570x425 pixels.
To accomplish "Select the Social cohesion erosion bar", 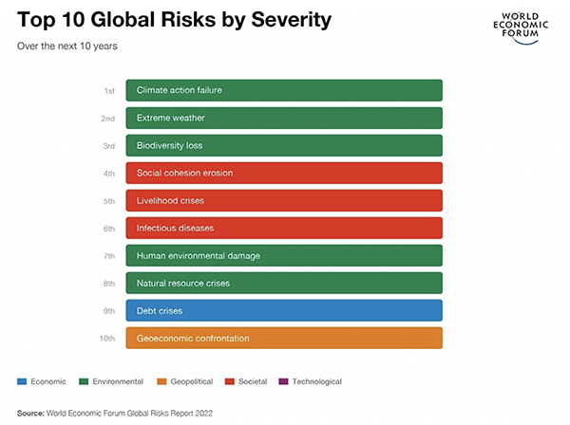I will pyautogui.click(x=284, y=173).
